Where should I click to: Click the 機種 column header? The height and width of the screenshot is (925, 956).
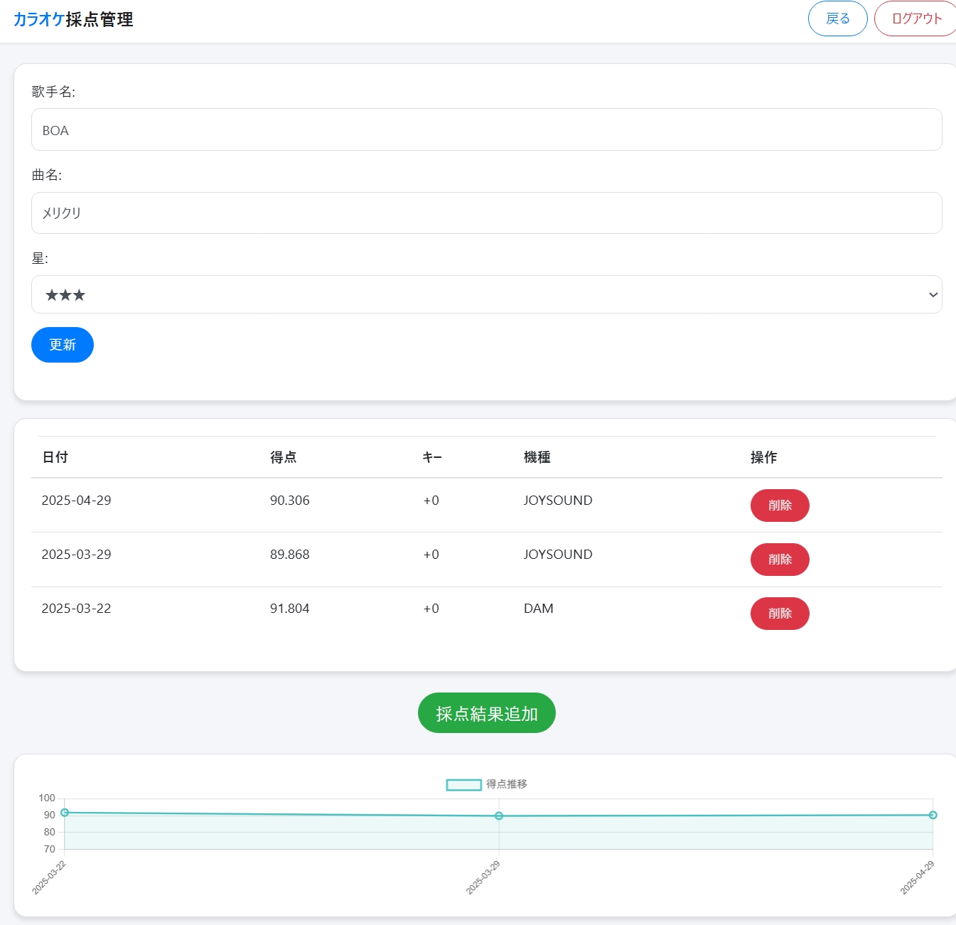537,457
